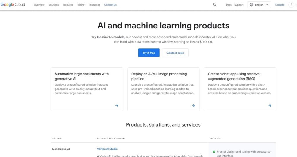Screen dimensions: 297x157
Task: Go to the Console
Action: tap(280, 5)
